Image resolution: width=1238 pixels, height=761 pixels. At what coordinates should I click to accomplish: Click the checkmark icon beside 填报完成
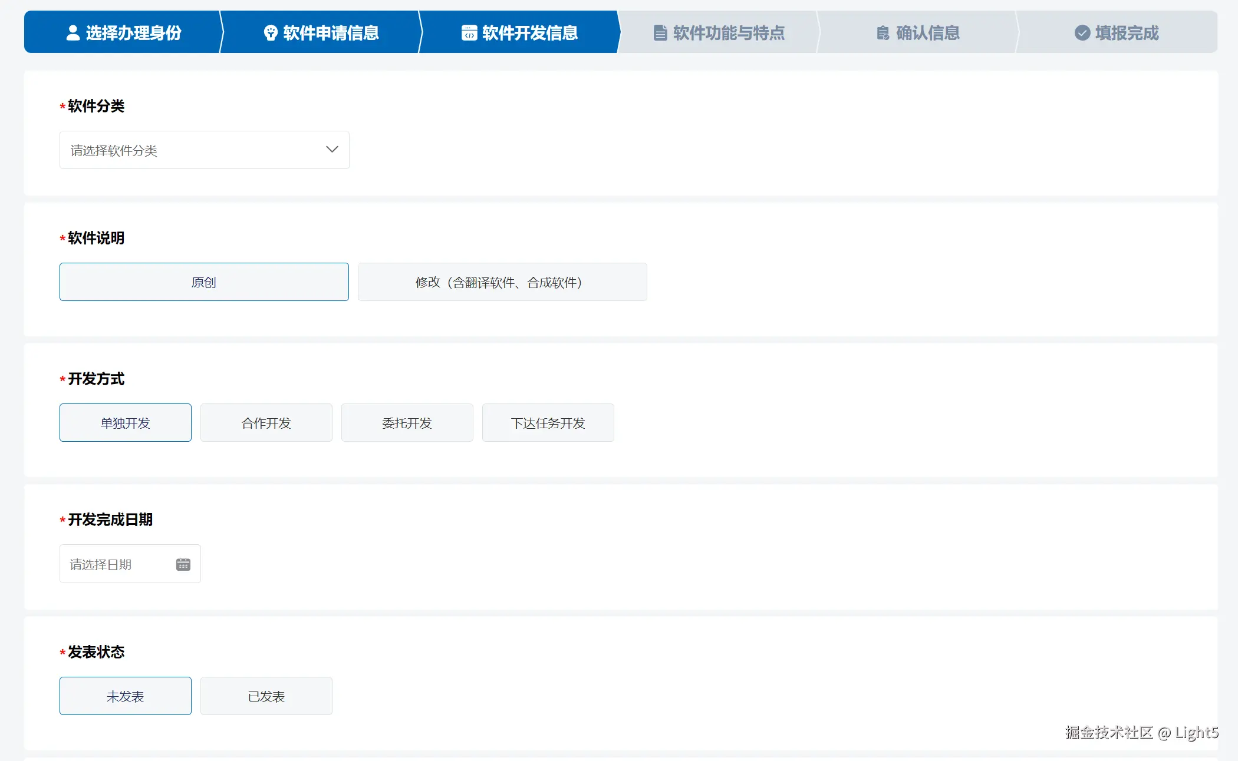coord(1082,33)
